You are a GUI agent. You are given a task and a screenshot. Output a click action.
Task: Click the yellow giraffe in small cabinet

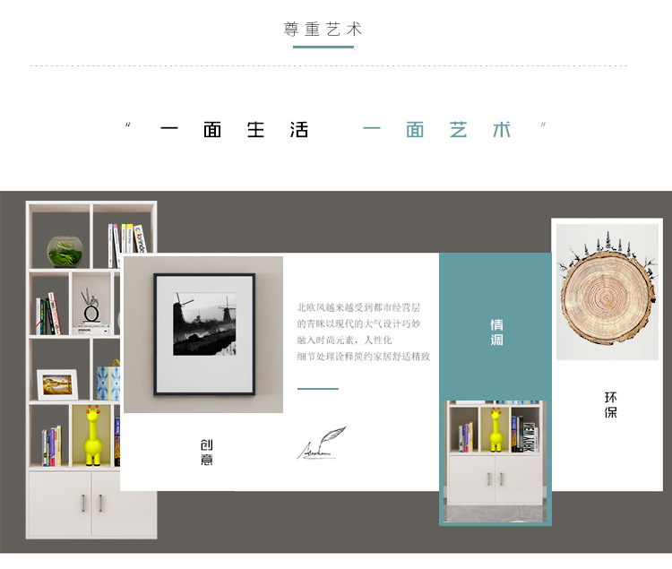496,430
